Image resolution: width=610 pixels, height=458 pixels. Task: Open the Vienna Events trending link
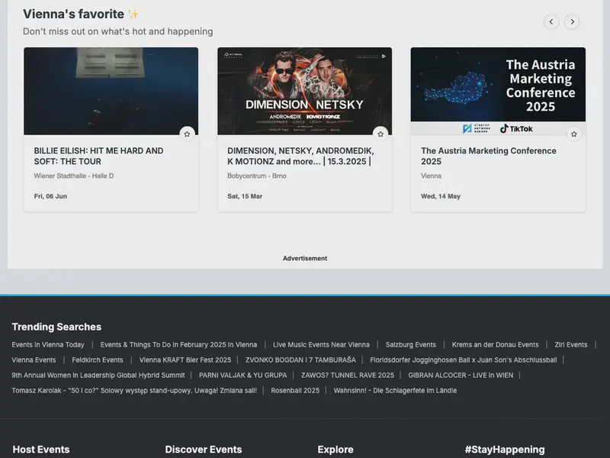click(x=34, y=360)
